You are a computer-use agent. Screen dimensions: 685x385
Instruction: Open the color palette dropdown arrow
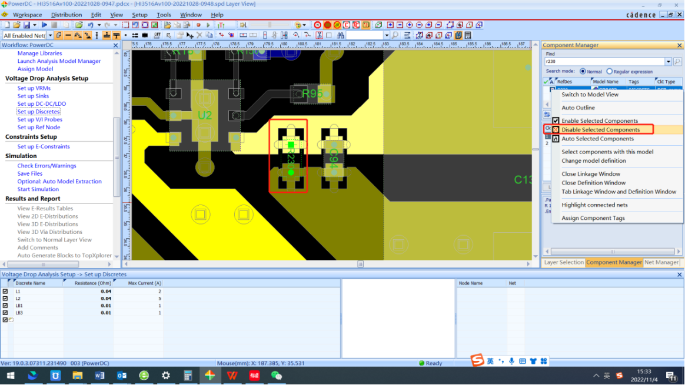point(304,25)
